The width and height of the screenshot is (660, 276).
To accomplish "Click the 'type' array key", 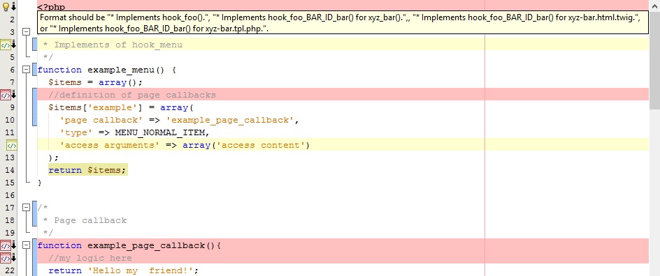I will pyautogui.click(x=76, y=133).
